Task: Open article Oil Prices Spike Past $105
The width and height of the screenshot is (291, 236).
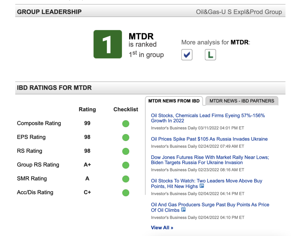Action: (x=209, y=139)
